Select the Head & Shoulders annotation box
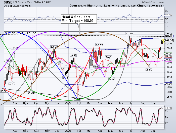Screen dimensions: 176x133 point(79,19)
